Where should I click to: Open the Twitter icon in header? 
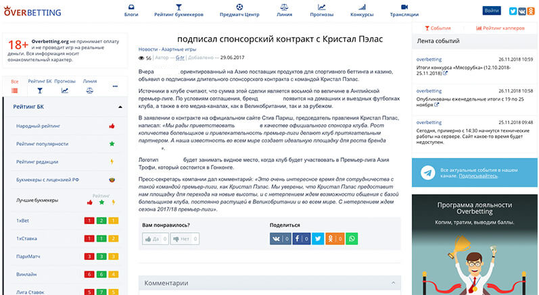(x=513, y=11)
